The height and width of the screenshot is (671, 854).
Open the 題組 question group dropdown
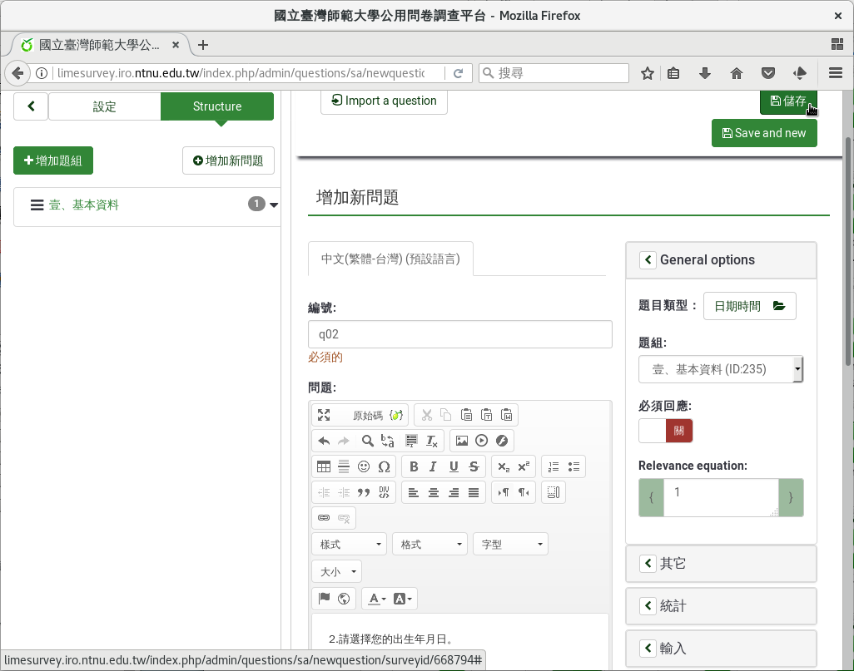coord(721,369)
